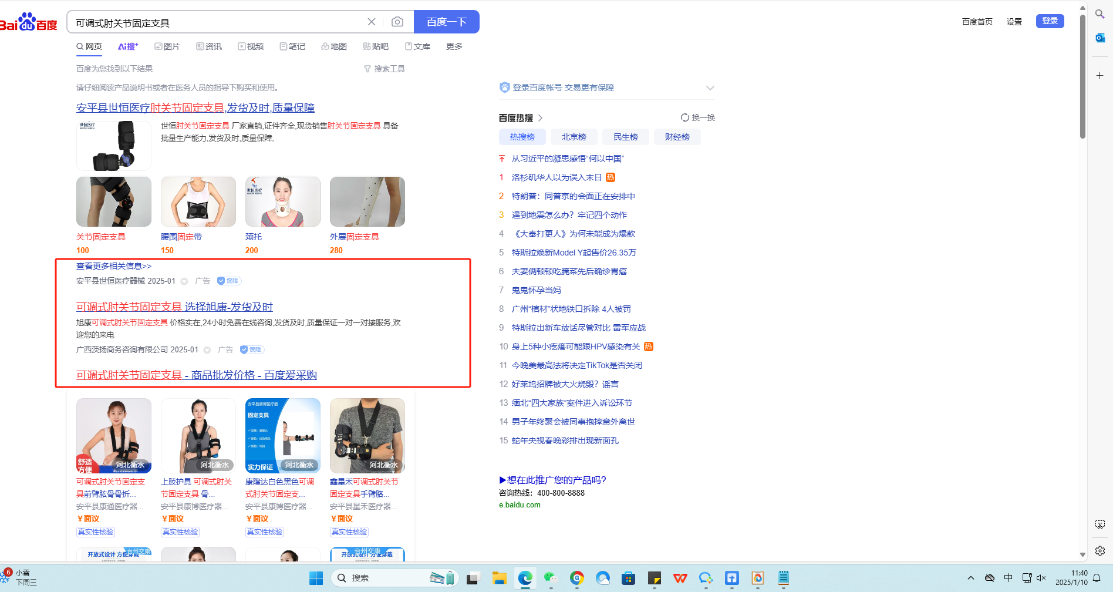Open the 百度首页 link
This screenshot has width=1113, height=592.
point(977,22)
